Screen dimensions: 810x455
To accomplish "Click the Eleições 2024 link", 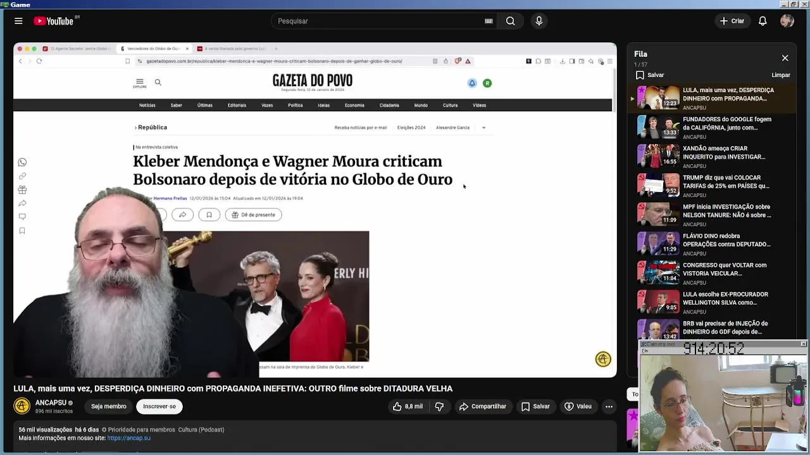I will 411,128.
